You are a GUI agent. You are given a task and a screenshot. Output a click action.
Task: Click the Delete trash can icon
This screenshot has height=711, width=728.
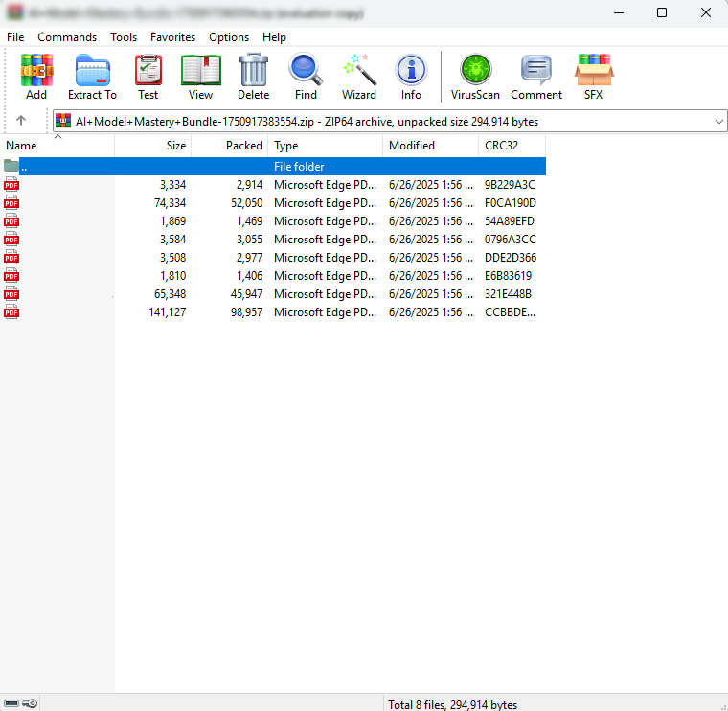point(253,77)
